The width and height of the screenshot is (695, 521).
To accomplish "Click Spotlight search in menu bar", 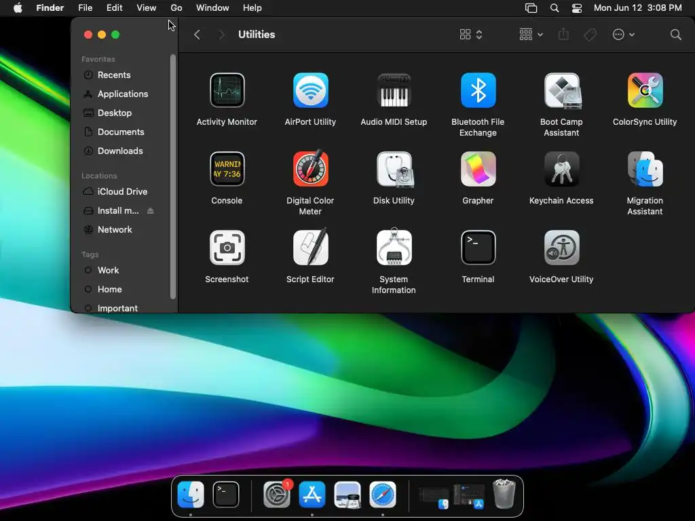I will 555,8.
